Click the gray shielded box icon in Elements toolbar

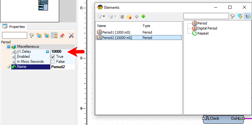pos(122,16)
